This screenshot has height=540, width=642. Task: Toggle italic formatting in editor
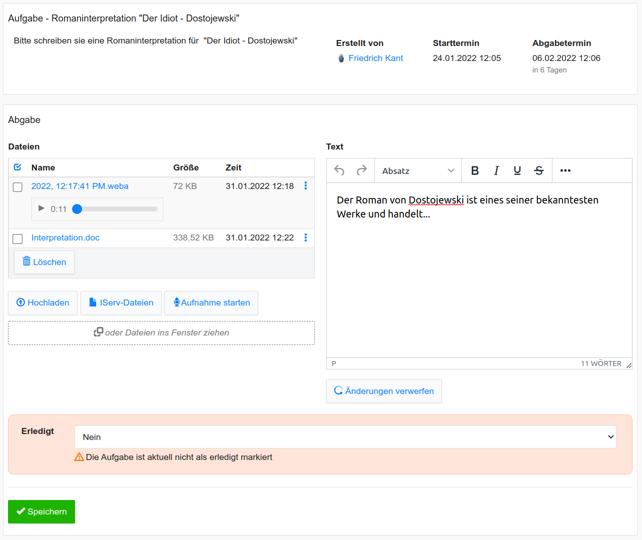pyautogui.click(x=496, y=171)
